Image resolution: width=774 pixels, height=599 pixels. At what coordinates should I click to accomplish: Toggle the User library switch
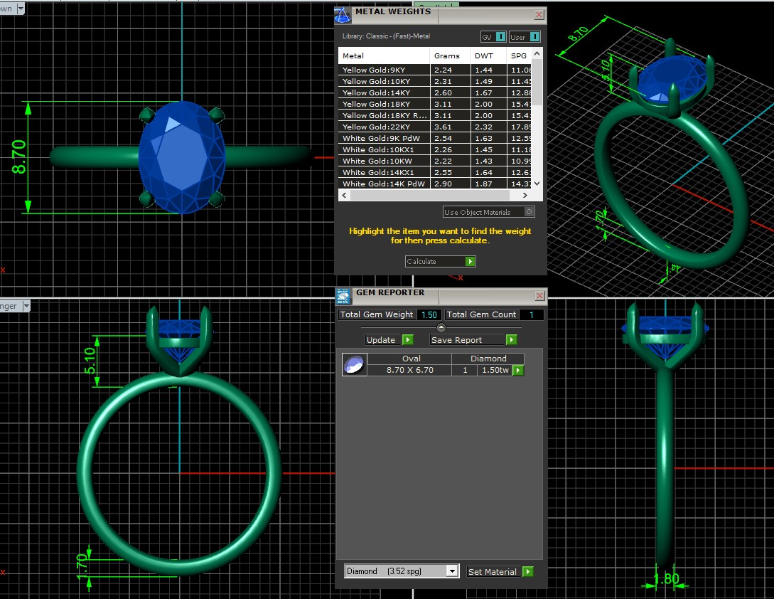pos(534,37)
